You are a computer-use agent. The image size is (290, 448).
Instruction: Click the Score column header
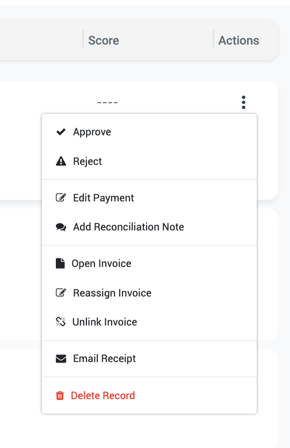[104, 40]
